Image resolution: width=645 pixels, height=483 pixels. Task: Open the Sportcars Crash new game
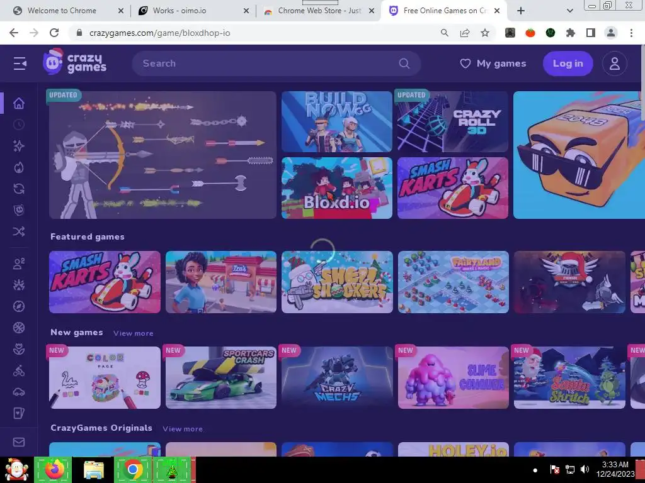coord(221,377)
